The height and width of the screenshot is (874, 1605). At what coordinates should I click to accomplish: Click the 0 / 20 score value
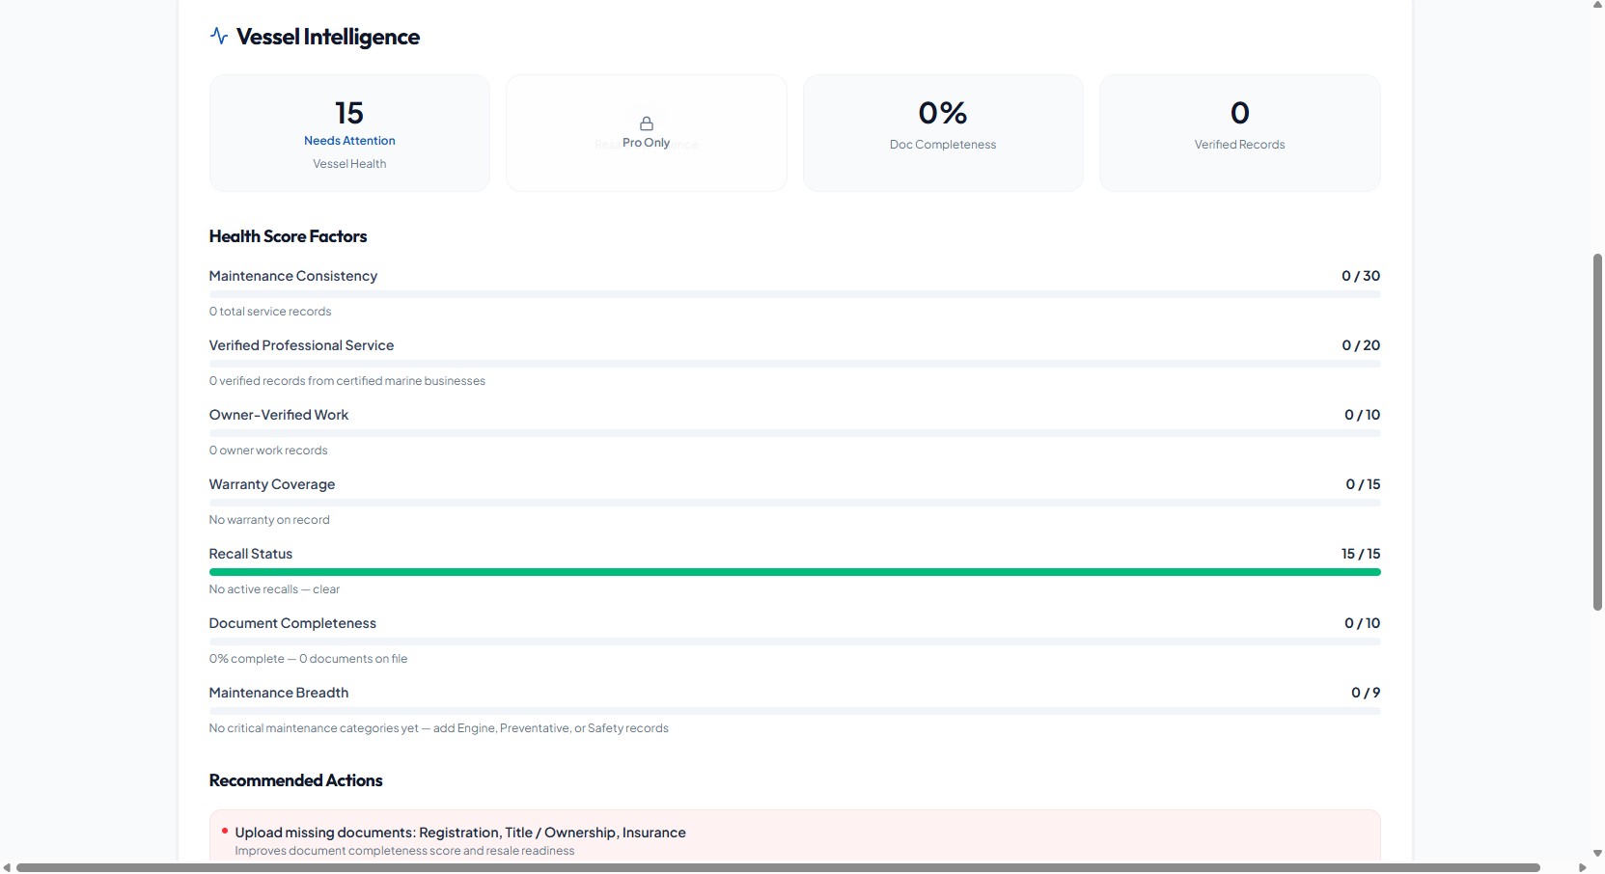tap(1361, 345)
